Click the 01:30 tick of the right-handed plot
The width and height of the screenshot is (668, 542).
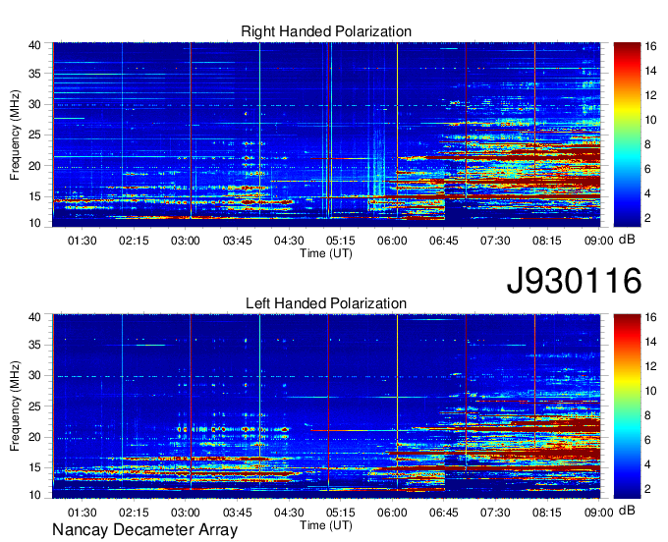83,241
